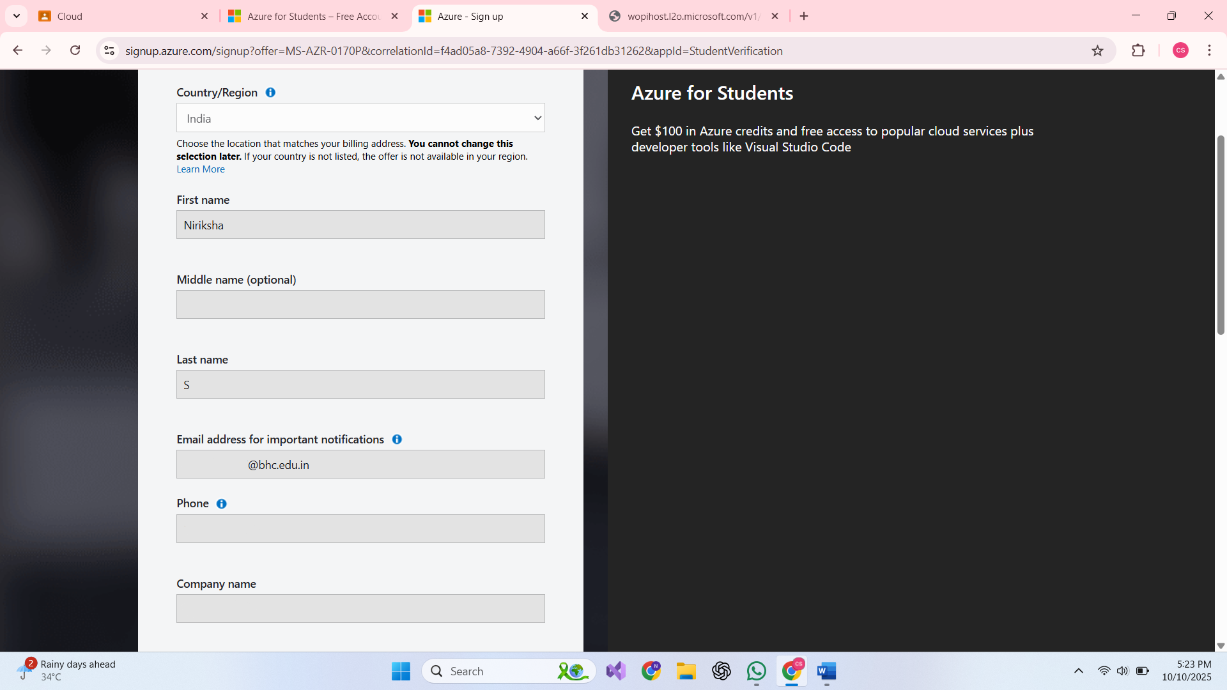Switch to Azure for Students Free Account tab
This screenshot has width=1227, height=690.
coord(313,16)
